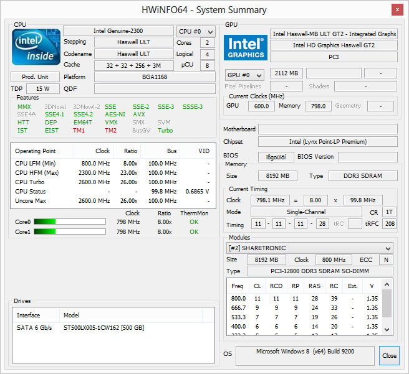Screen dimensions: 409x374
Task: Click the µCU value field
Action: pos(208,65)
